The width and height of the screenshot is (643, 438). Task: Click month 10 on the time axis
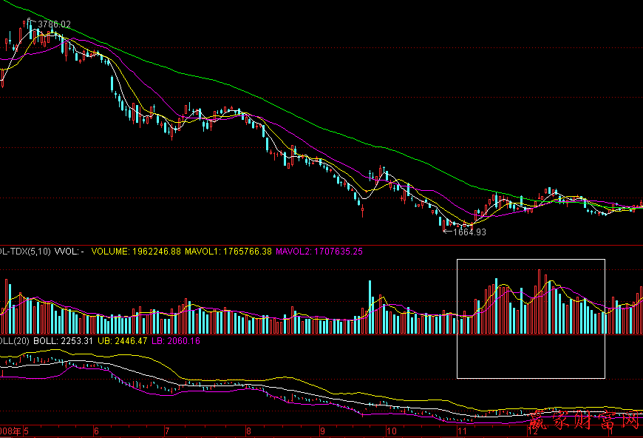(392, 431)
